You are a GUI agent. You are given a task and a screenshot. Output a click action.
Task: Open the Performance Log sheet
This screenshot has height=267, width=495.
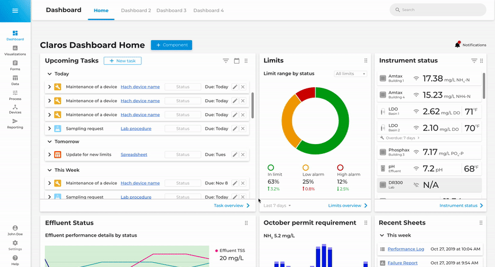coord(406,249)
